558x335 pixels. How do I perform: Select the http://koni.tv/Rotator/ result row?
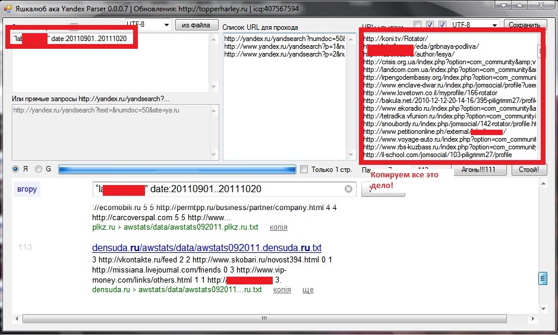point(396,39)
